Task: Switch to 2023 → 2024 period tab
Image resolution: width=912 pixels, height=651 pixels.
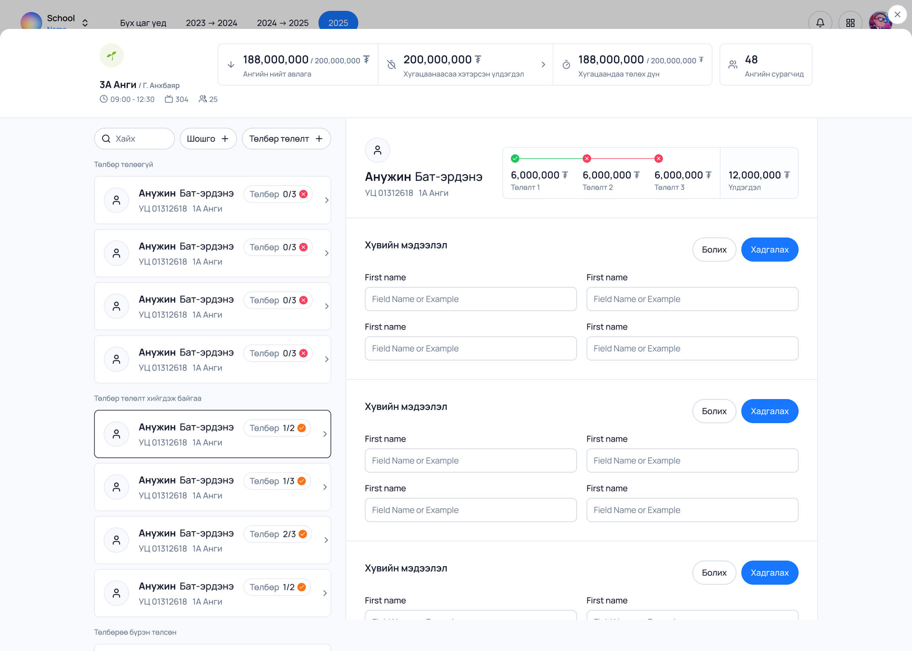Action: (212, 23)
